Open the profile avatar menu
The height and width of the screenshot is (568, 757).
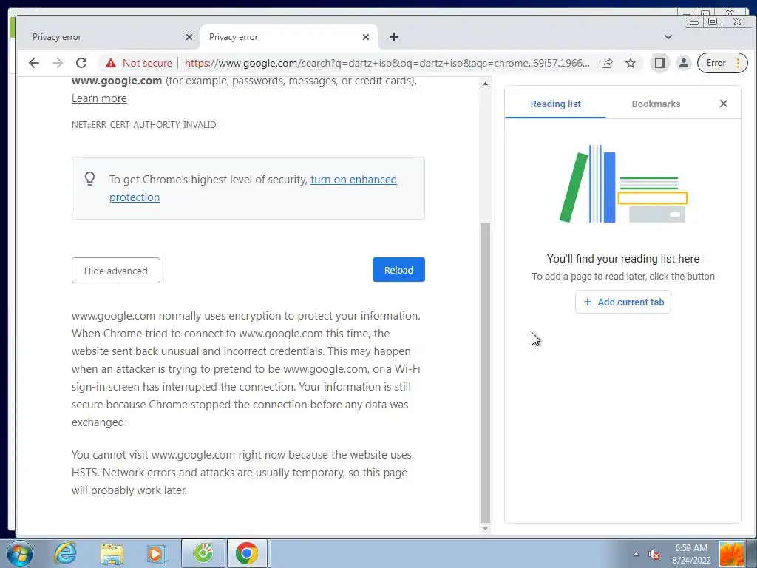pos(684,63)
